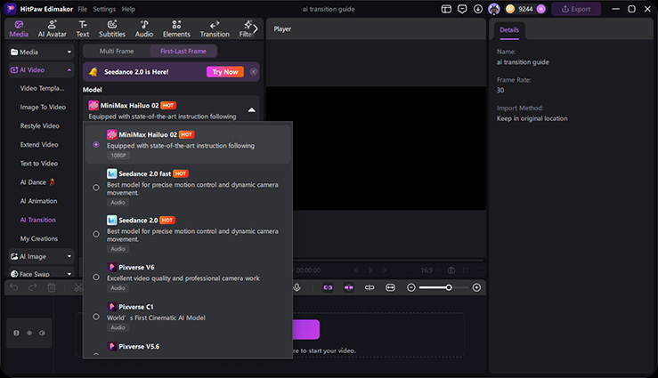Viewport: 658px width, 378px height.
Task: Toggle the track visibility eye icon
Action: click(x=29, y=334)
